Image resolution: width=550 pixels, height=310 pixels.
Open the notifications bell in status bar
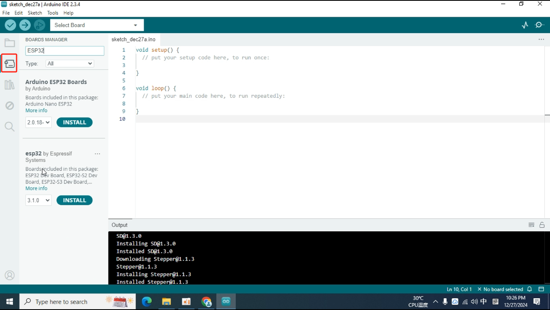(x=530, y=289)
